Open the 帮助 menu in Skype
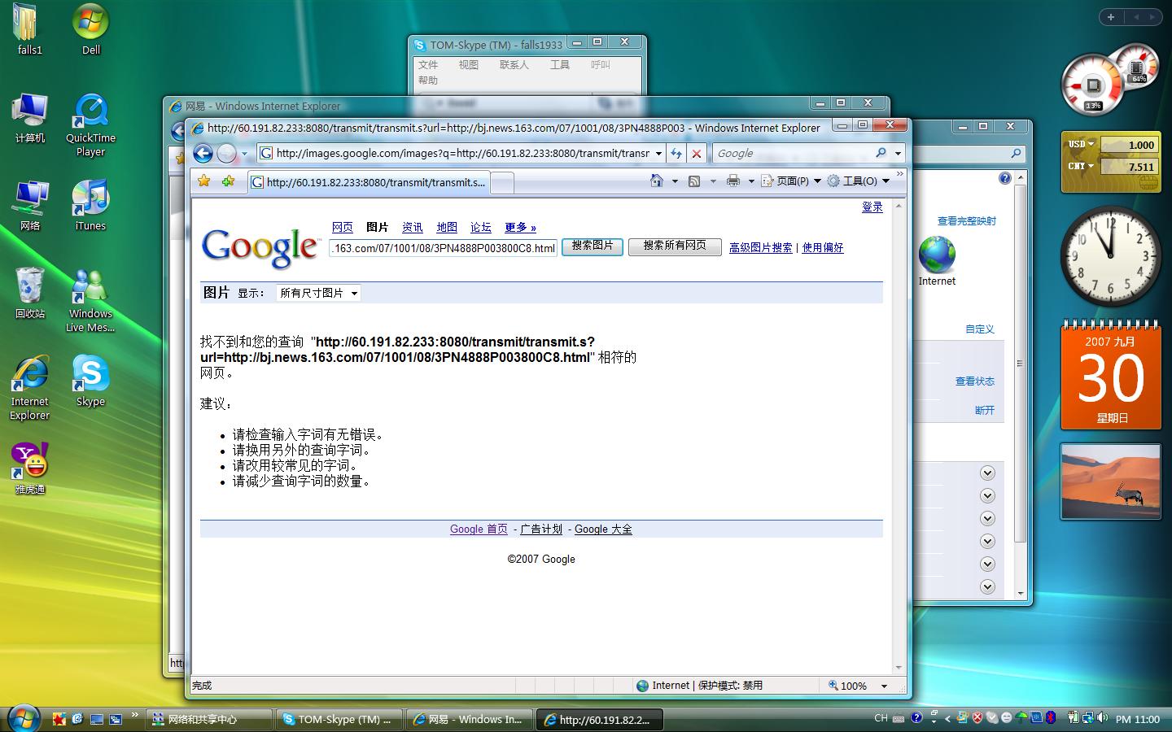Screen dimensions: 1172x732 pos(428,81)
